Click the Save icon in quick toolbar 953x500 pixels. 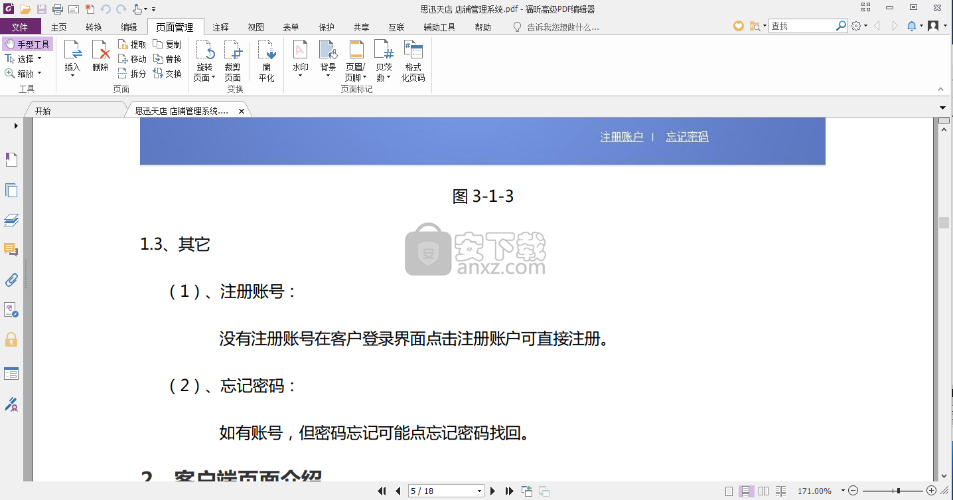click(42, 9)
